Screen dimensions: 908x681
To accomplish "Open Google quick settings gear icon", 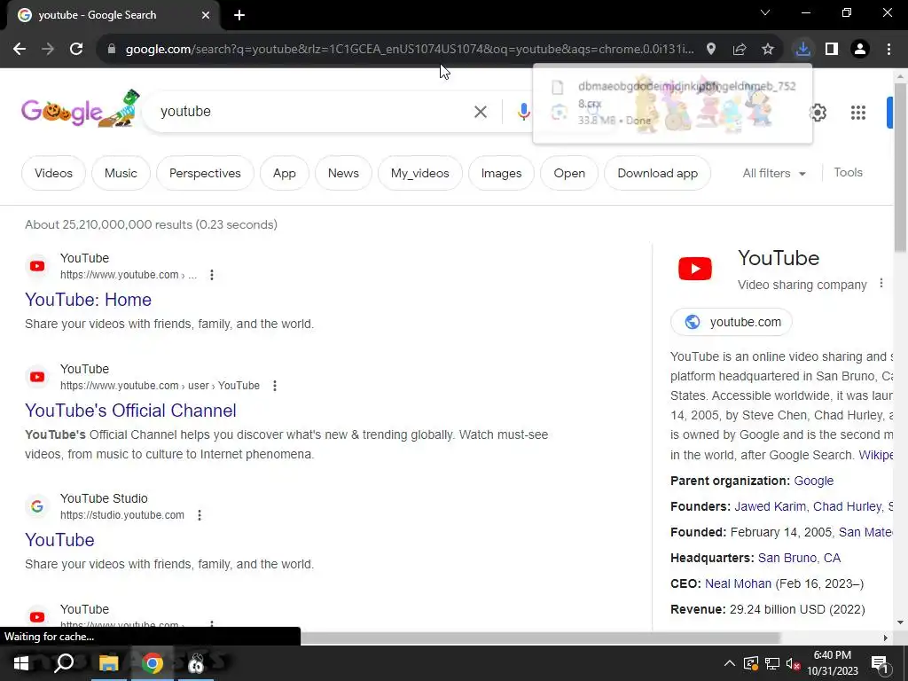I will click(818, 113).
